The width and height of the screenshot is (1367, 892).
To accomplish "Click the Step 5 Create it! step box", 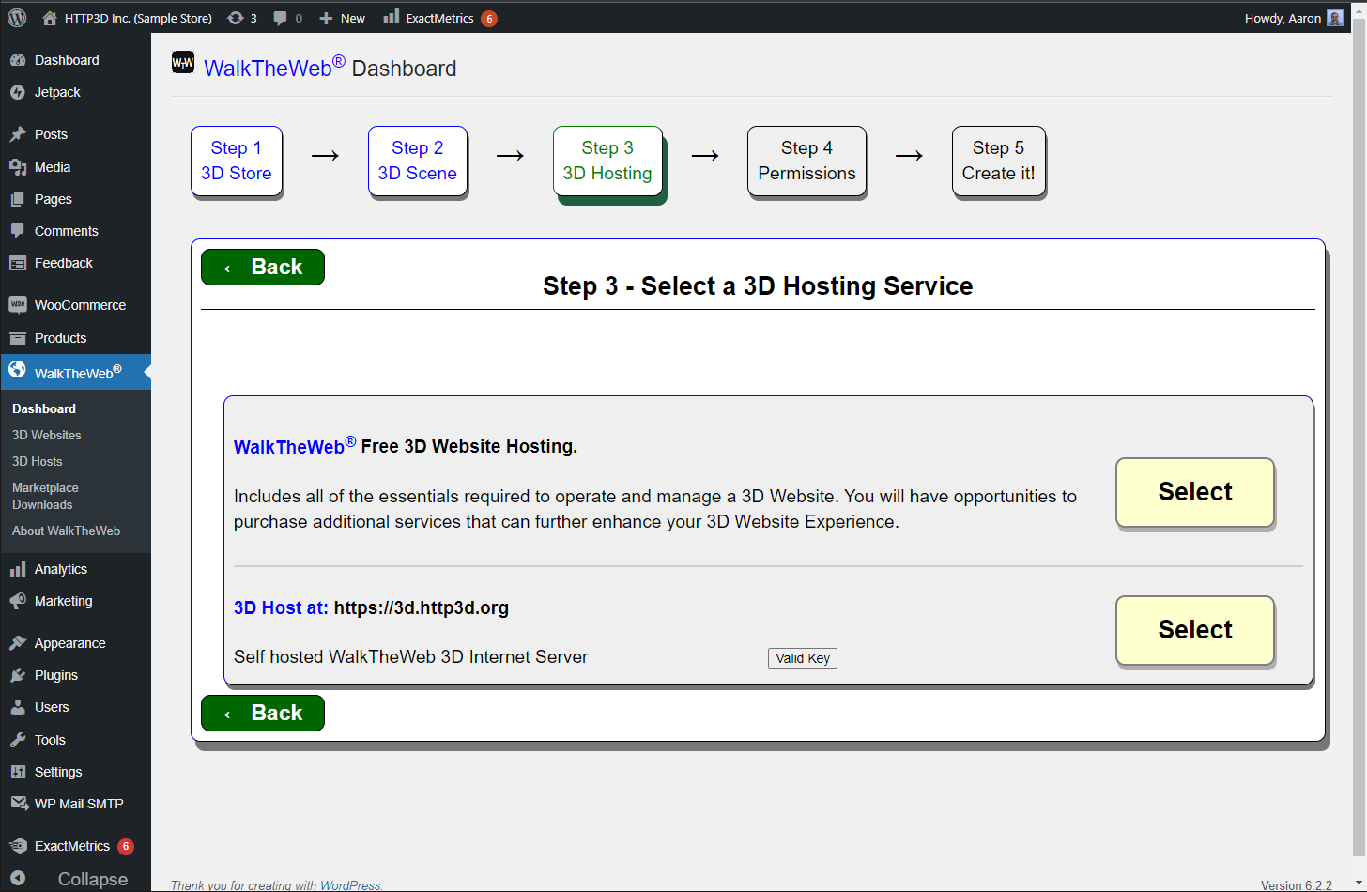I will pyautogui.click(x=999, y=161).
